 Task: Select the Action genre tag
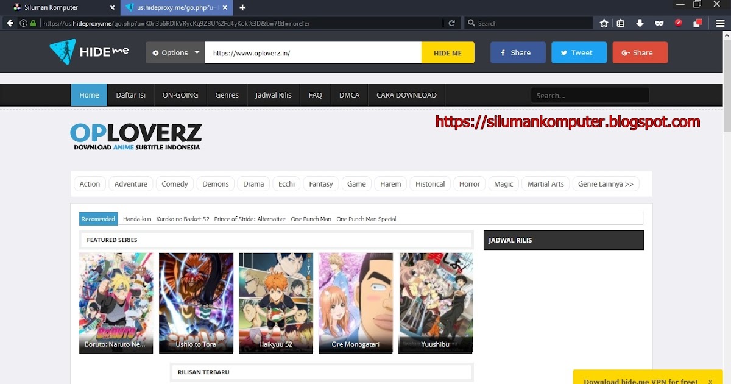point(90,184)
